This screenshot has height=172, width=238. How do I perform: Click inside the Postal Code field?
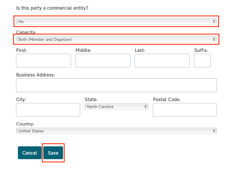click(x=185, y=110)
